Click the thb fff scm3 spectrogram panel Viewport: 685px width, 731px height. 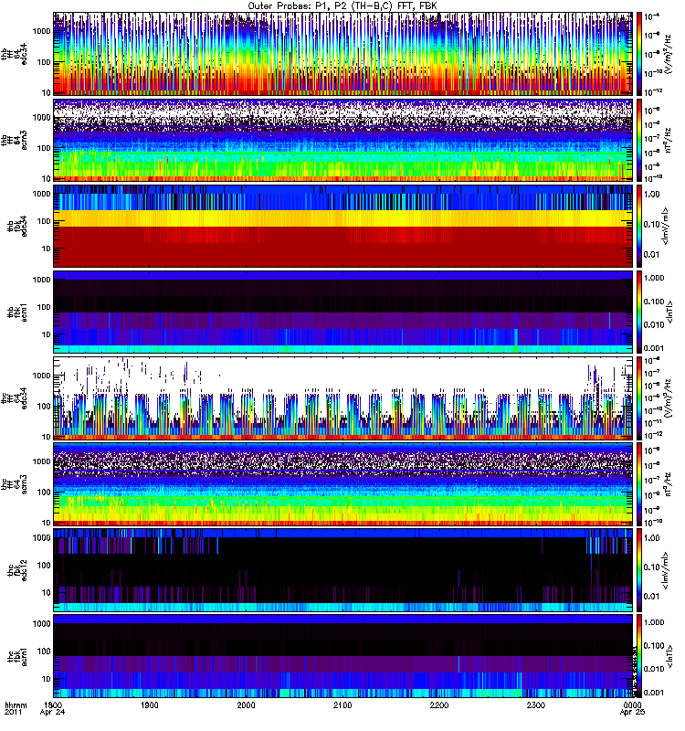[x=343, y=140]
